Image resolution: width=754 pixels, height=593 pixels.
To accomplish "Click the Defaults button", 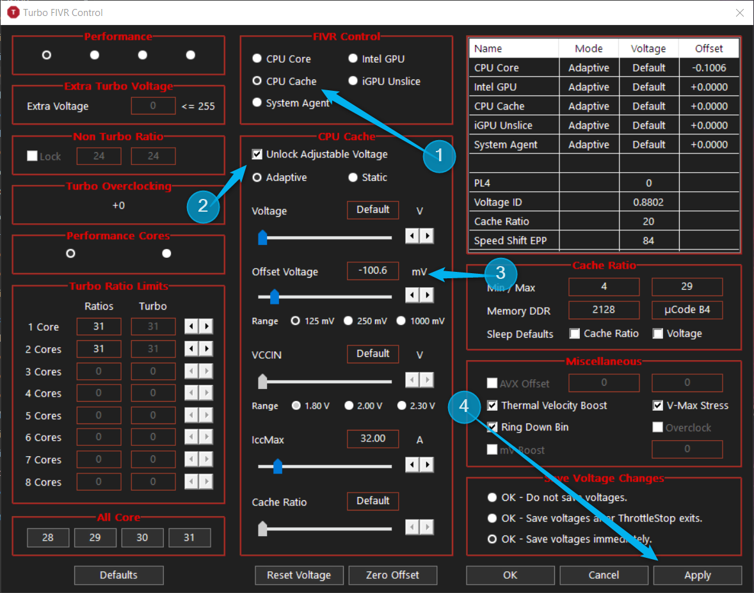I will pos(118,575).
